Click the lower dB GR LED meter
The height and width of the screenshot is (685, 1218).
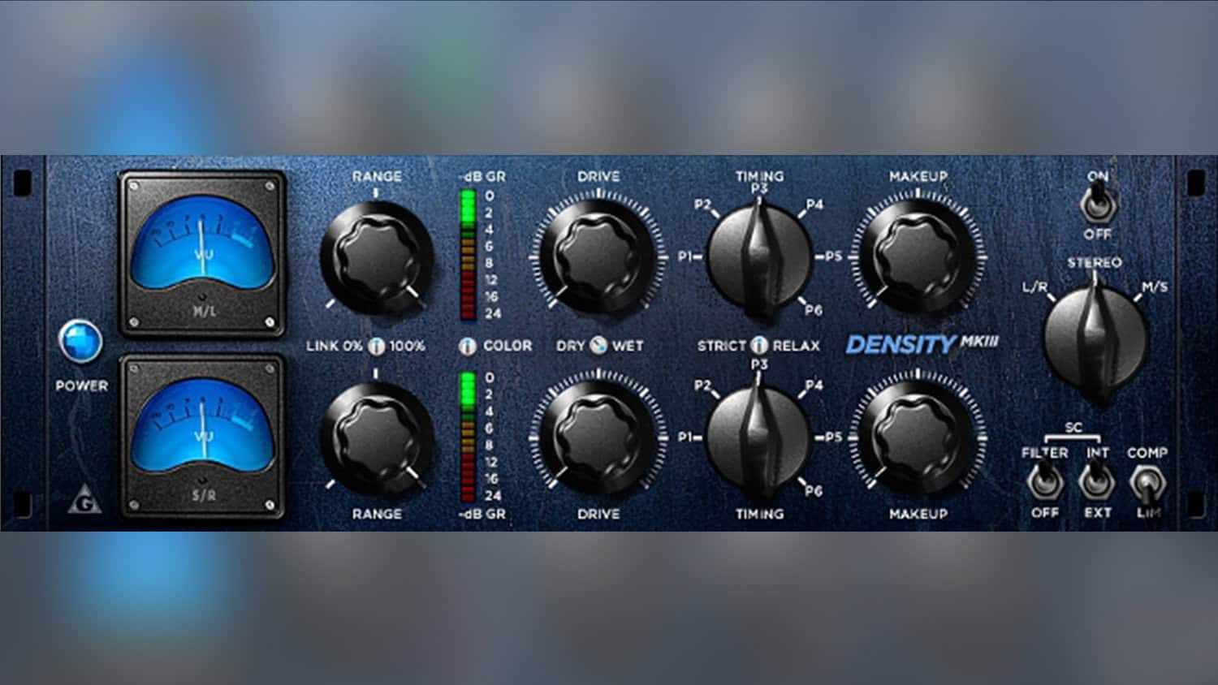pyautogui.click(x=468, y=437)
